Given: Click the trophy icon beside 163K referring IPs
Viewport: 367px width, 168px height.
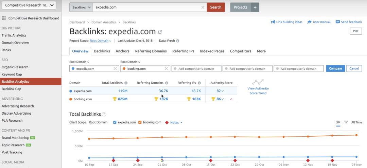Looking at the screenshot, I should point(189,99).
